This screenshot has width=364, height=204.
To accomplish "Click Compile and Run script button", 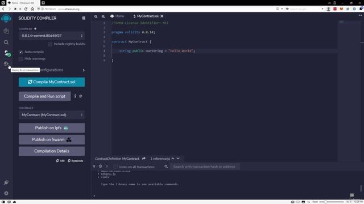I will click(44, 96).
